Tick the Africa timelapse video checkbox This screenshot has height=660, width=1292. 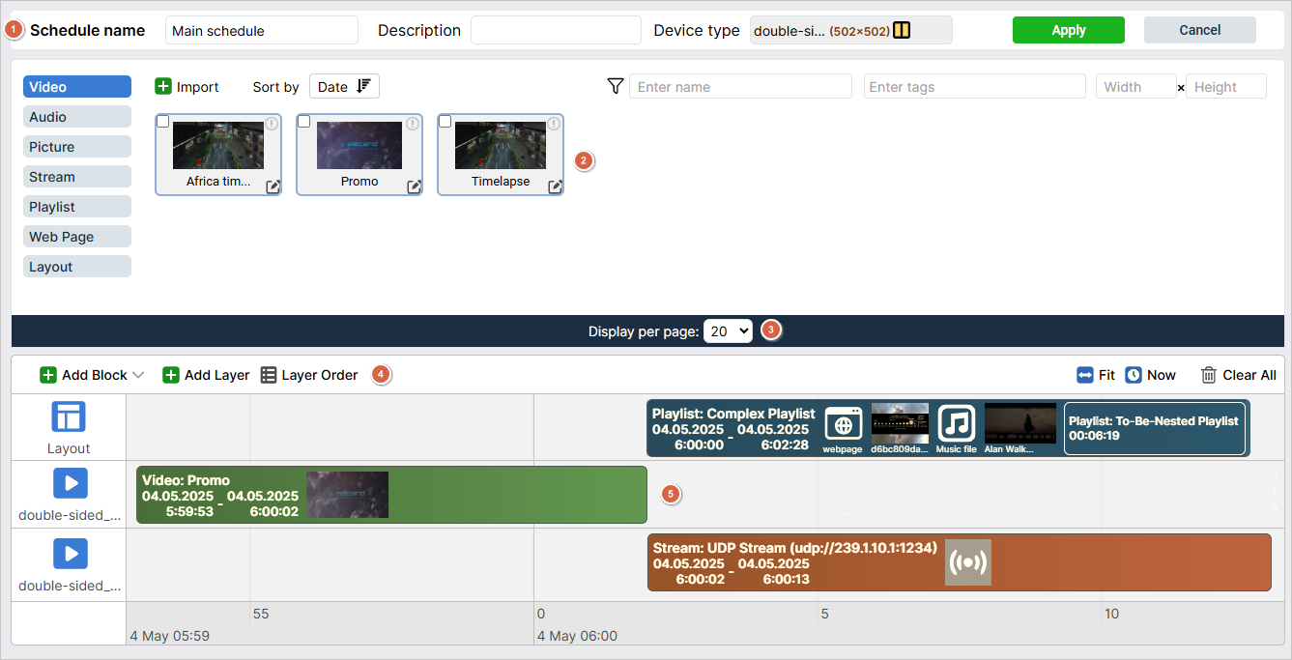(x=162, y=122)
